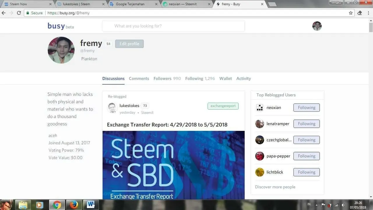Select the Discussions profile tab
Image resolution: width=373 pixels, height=210 pixels.
click(113, 79)
